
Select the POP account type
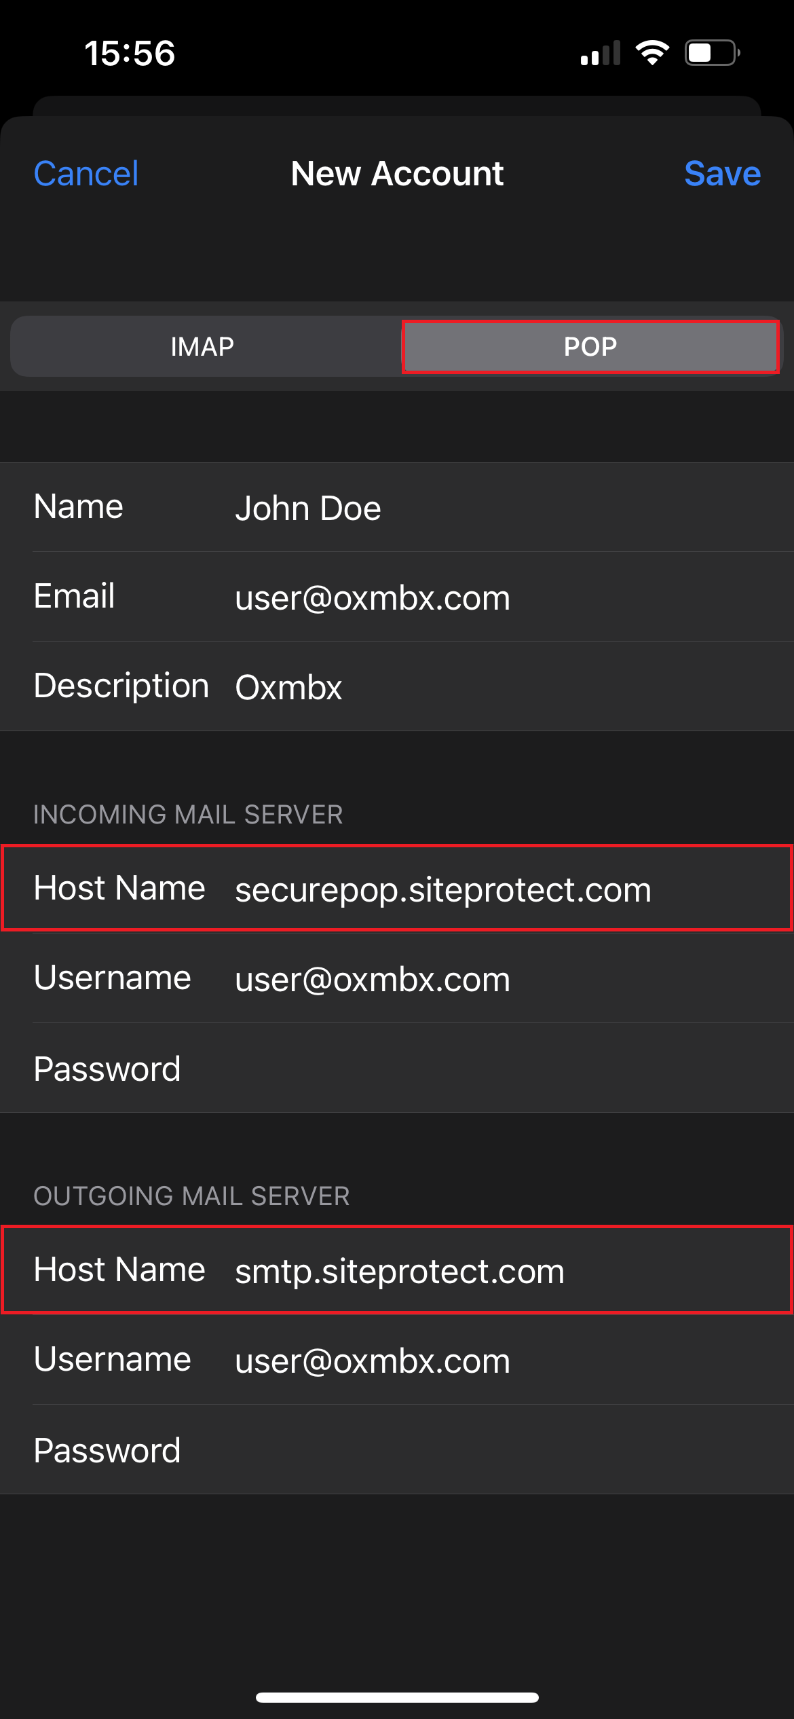tap(590, 347)
